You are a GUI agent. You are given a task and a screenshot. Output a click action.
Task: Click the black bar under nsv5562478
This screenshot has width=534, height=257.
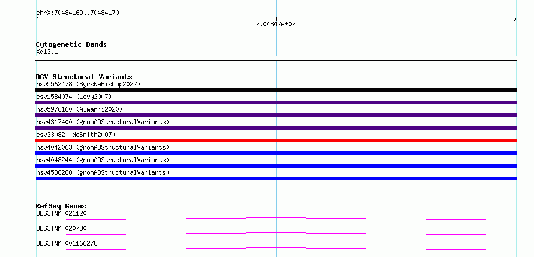tap(276, 90)
